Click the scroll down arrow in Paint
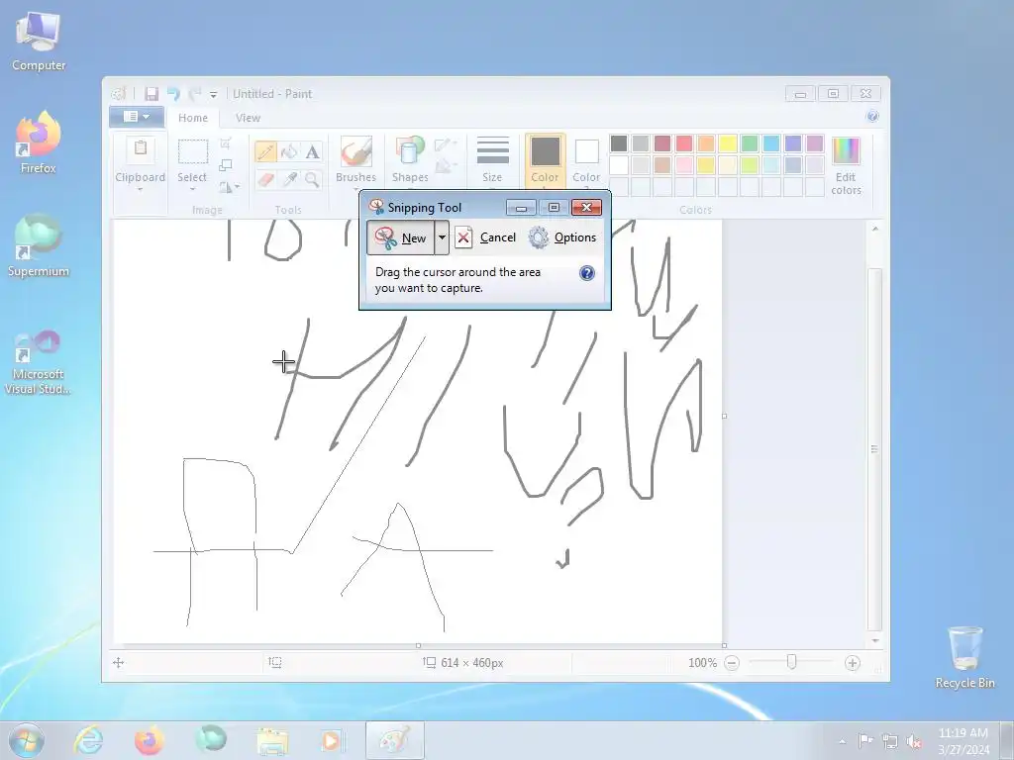This screenshot has height=760, width=1014. [875, 640]
